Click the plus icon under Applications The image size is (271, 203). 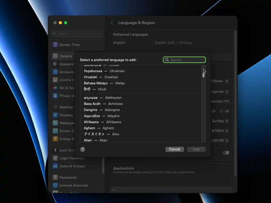click(114, 190)
